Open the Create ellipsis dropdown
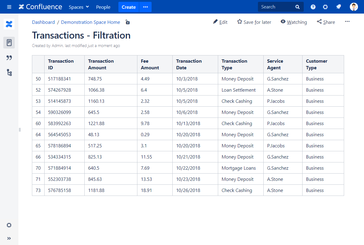This screenshot has height=245, width=364. pyautogui.click(x=146, y=7)
